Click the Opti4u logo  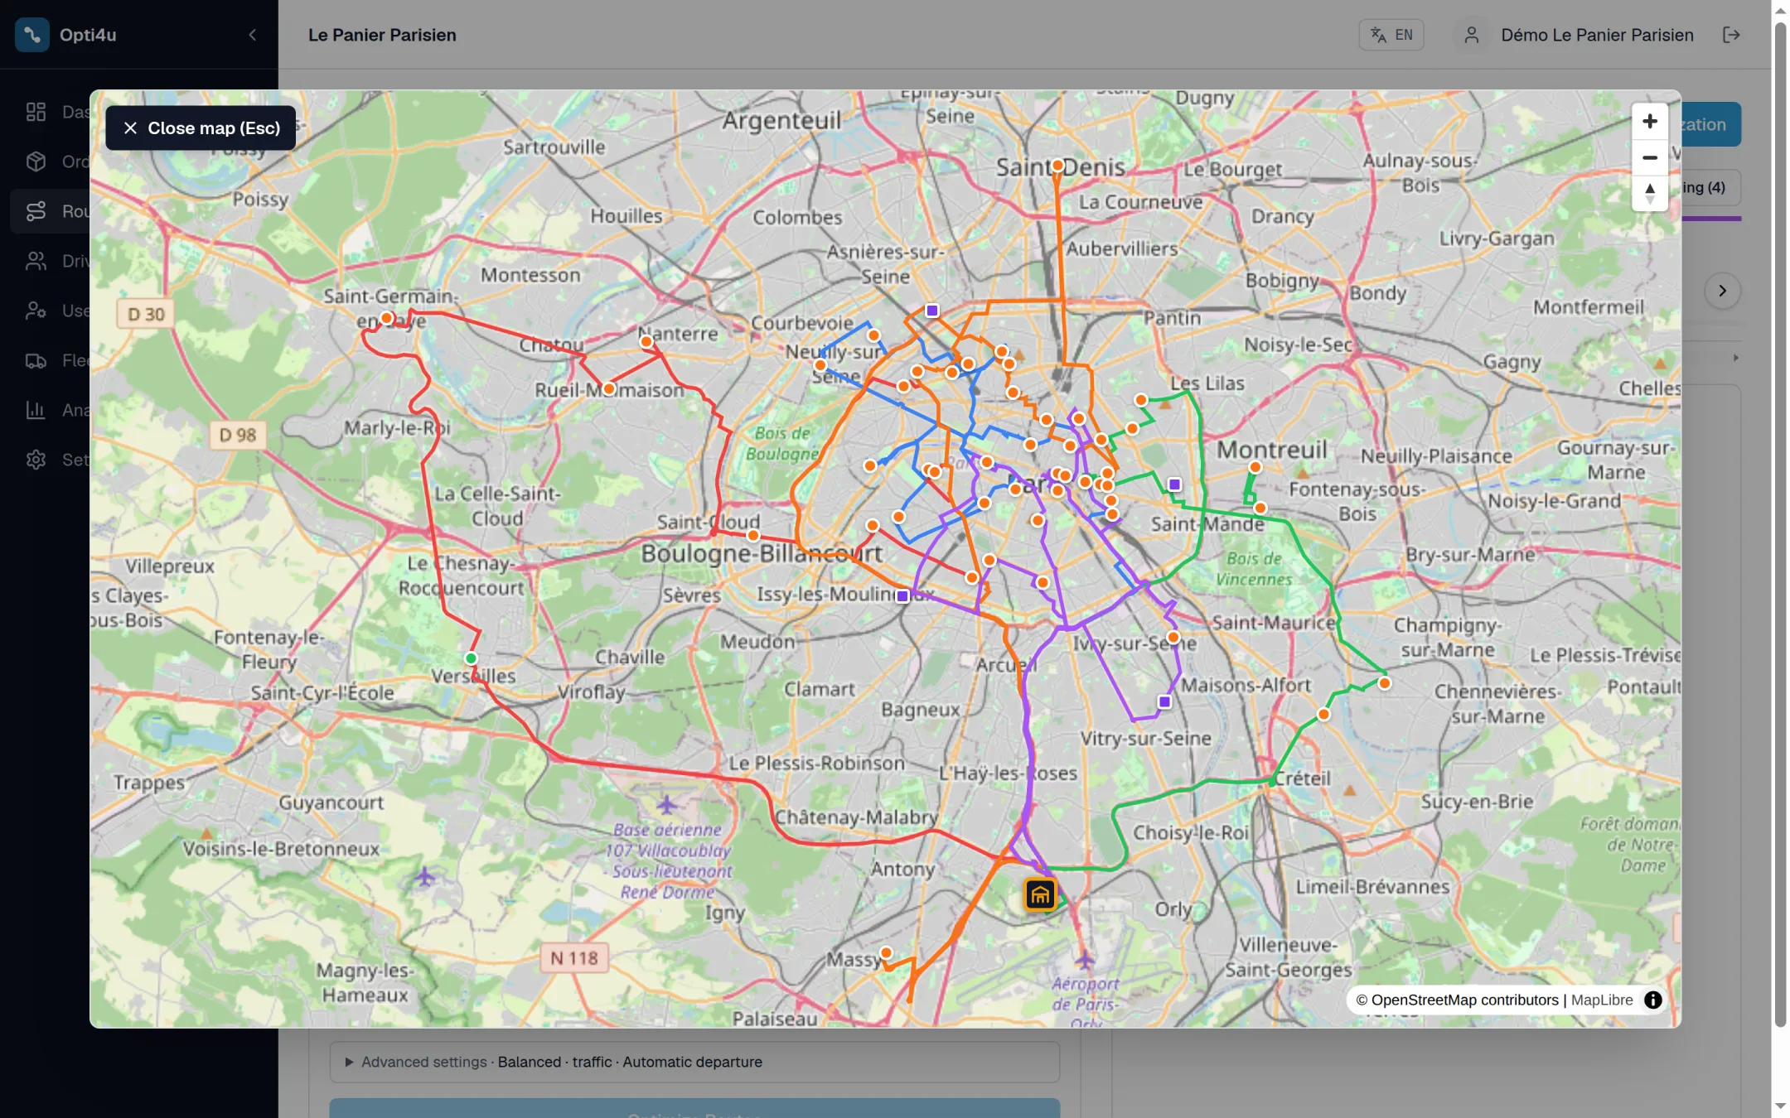click(32, 35)
